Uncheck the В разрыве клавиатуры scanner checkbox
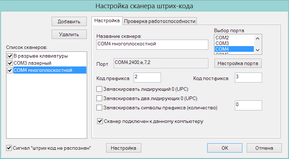The image size is (289, 159). (x=10, y=56)
